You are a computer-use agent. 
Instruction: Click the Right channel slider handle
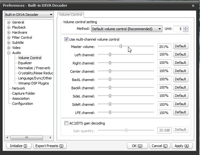[x=110, y=63]
